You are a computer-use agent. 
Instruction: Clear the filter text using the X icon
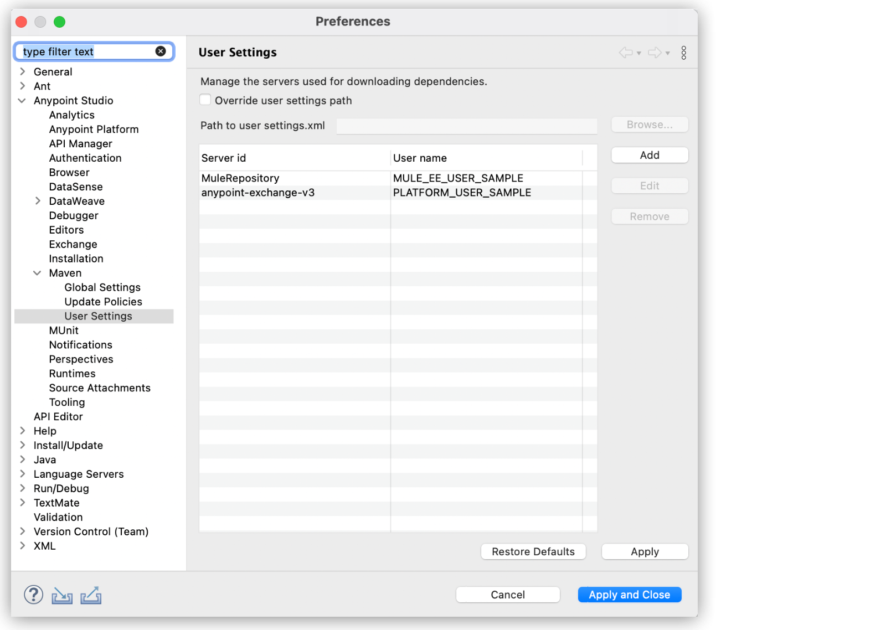click(x=161, y=51)
